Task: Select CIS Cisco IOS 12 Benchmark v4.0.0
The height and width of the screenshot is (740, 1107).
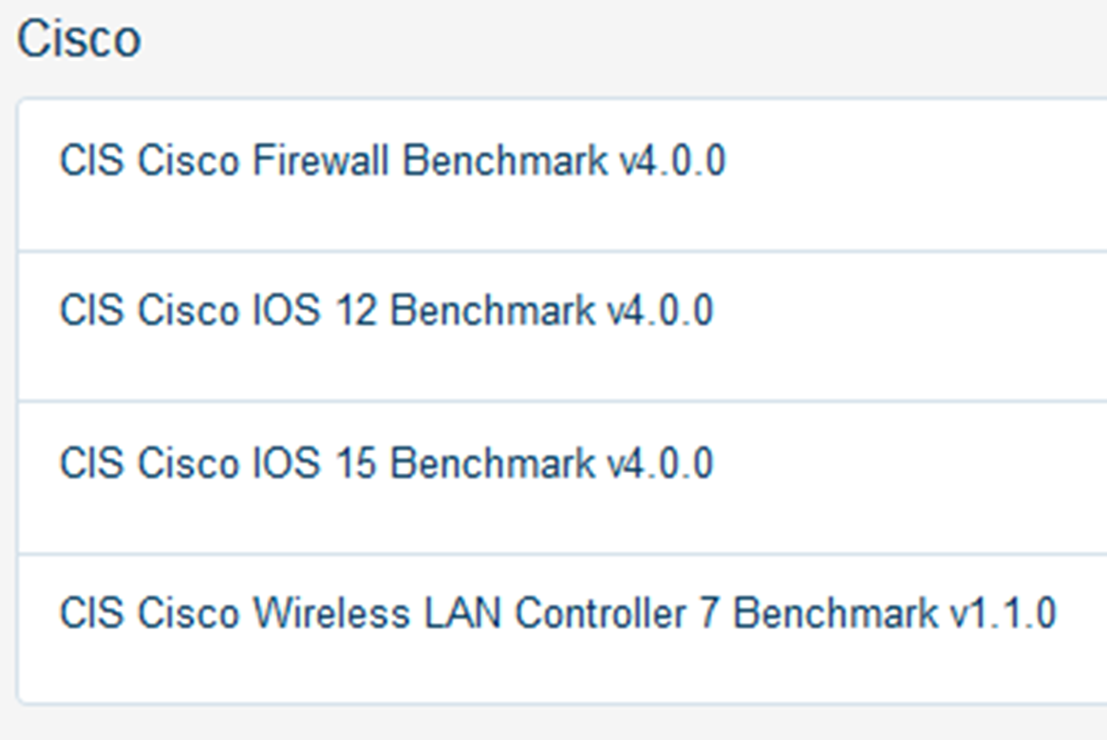Action: 386,311
